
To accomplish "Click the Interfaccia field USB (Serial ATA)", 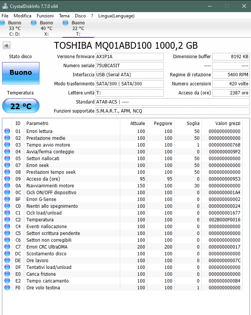I will pyautogui.click(x=130, y=75).
